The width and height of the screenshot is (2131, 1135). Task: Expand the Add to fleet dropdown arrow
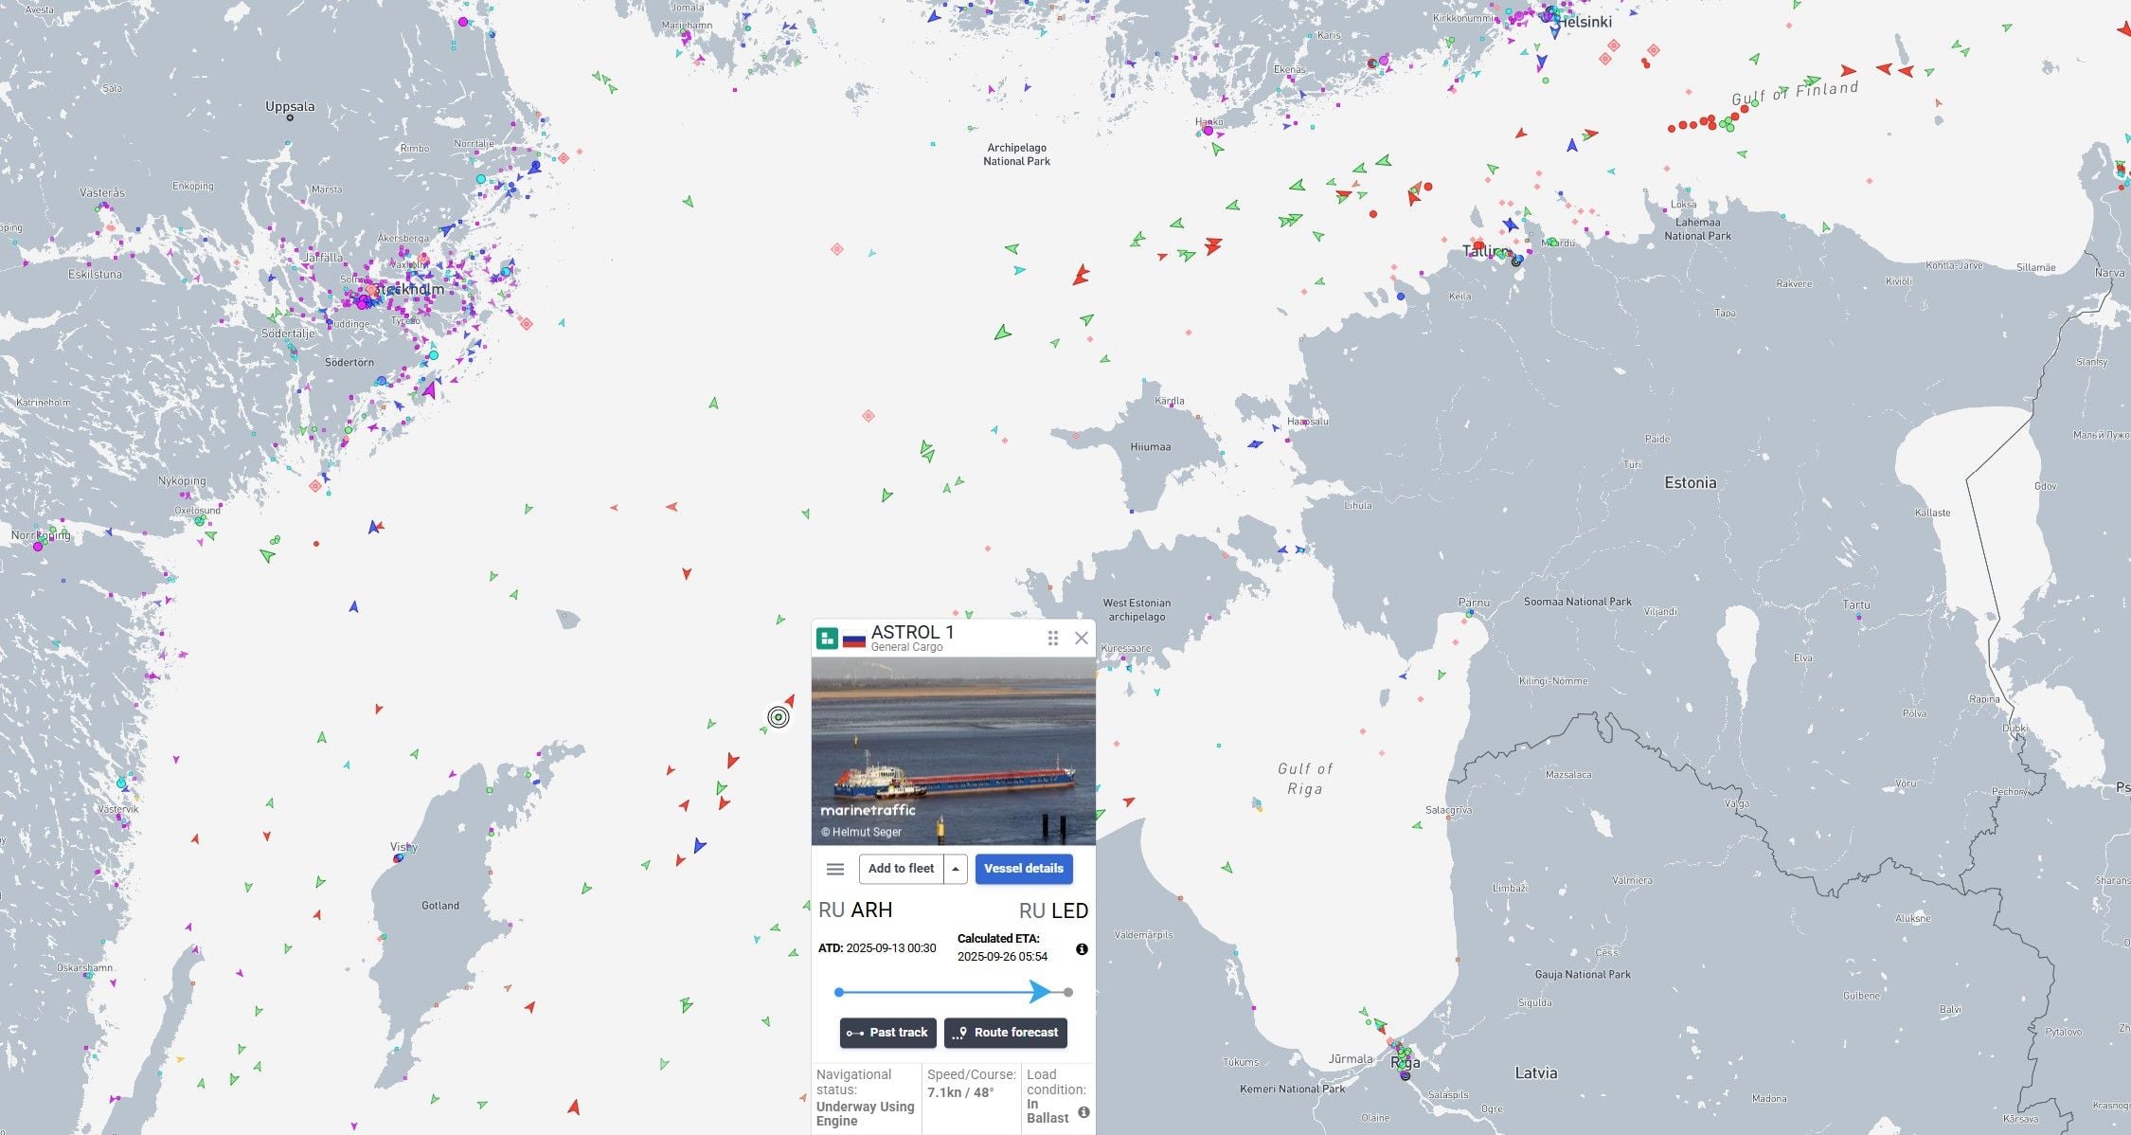956,869
